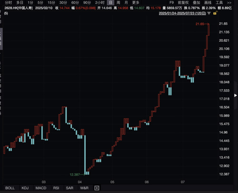Open the 更多 periods menu

click(x=136, y=2)
